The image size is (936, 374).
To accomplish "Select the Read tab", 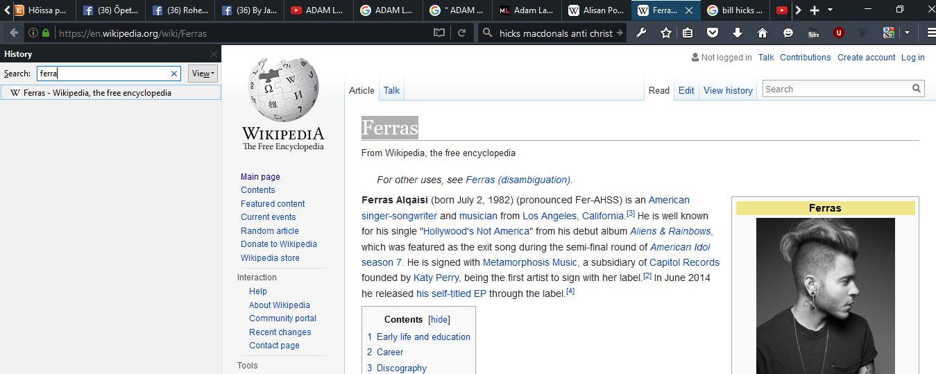I will tap(658, 90).
